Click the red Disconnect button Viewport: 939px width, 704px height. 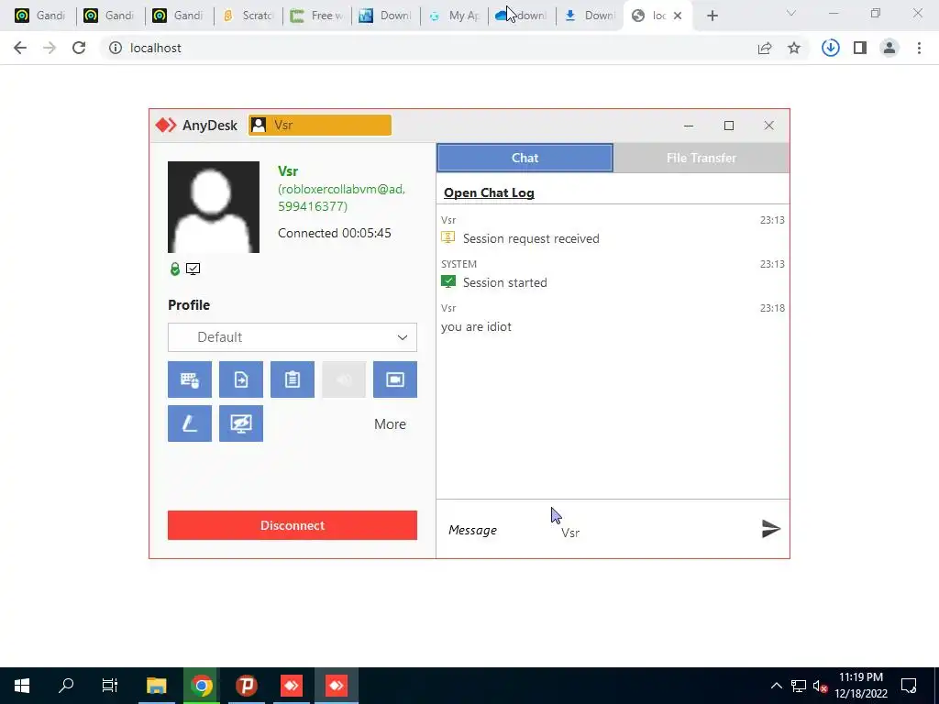293,525
